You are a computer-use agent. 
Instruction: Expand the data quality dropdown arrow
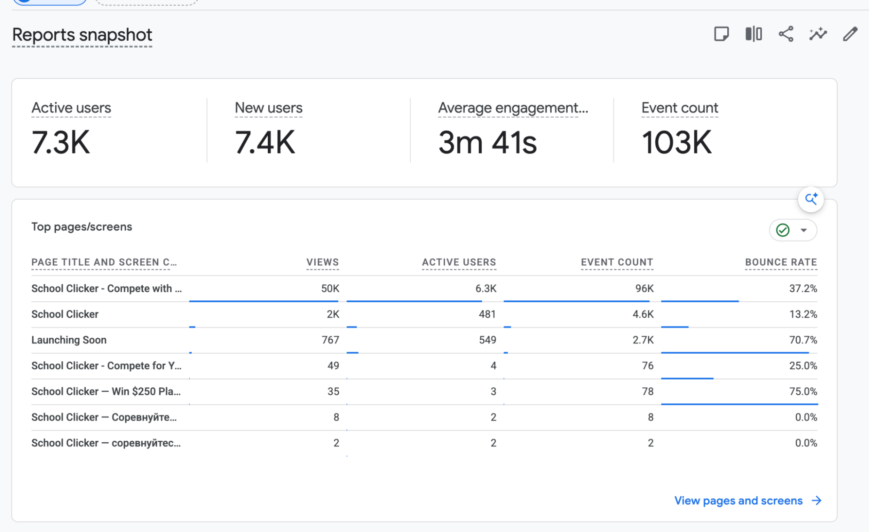click(804, 230)
